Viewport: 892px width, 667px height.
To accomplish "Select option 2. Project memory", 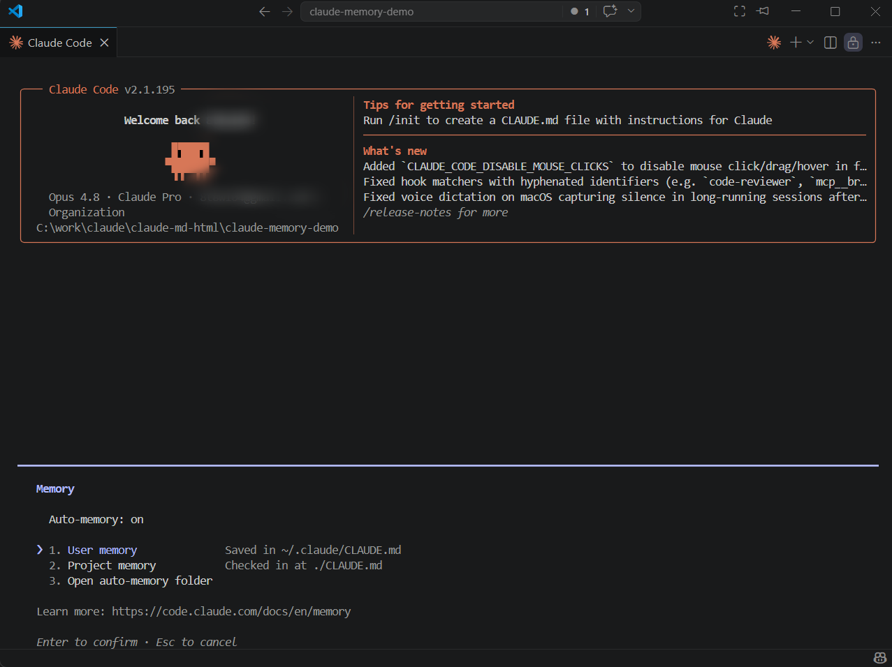I will click(102, 566).
